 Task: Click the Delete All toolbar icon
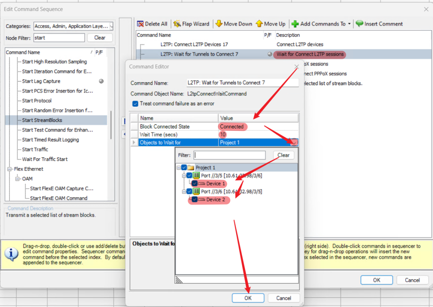pos(141,24)
